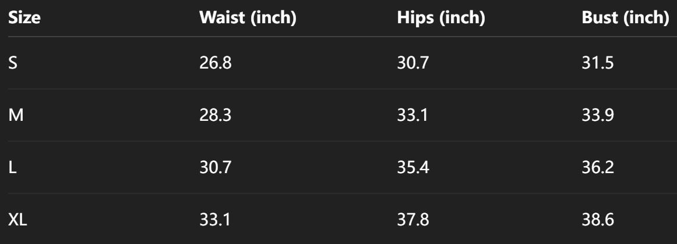This screenshot has width=677, height=244.
Task: Select the M size row label
Action: pos(15,114)
